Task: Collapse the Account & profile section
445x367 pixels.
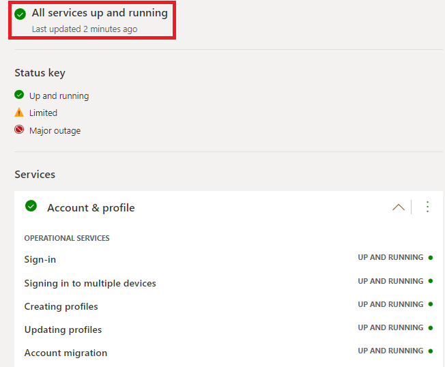Action: (x=399, y=207)
